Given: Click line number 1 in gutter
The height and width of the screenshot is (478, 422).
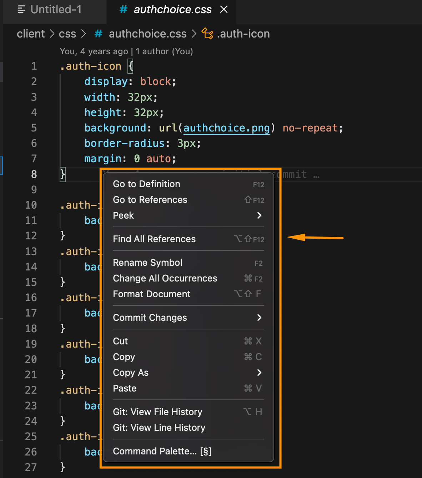Looking at the screenshot, I should (x=34, y=66).
